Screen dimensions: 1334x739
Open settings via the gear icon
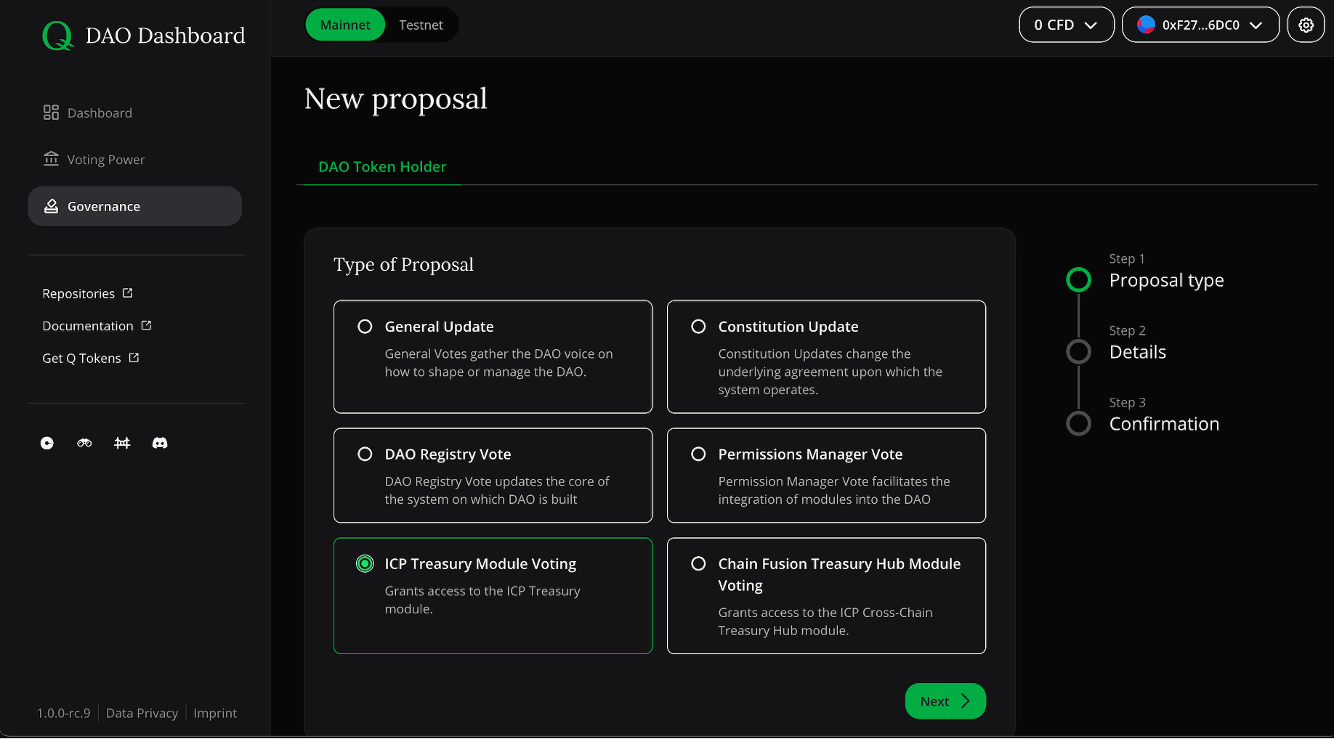tap(1306, 24)
